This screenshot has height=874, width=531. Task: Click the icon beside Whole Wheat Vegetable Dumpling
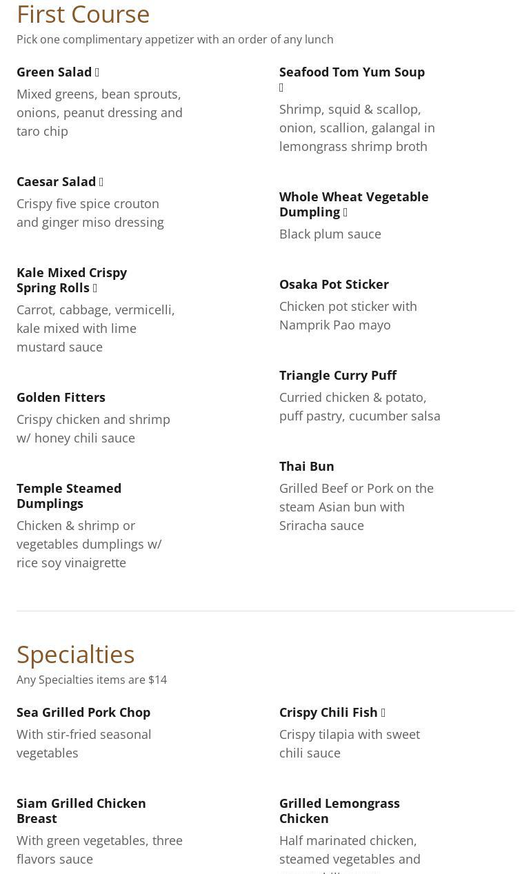pyautogui.click(x=345, y=212)
